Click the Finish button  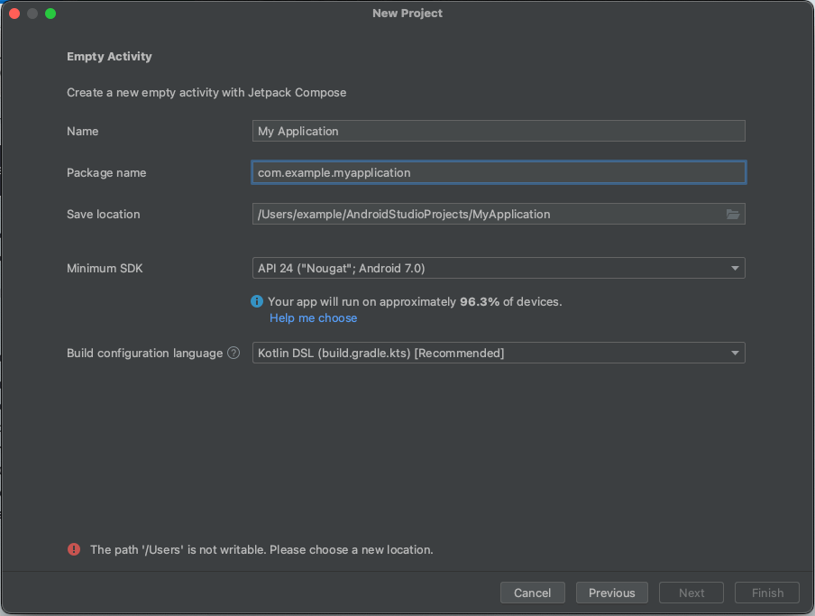[x=767, y=593]
